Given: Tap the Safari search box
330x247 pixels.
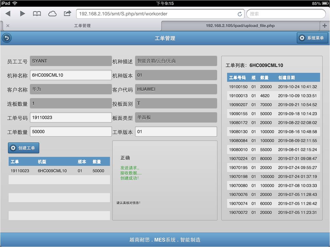Looking at the screenshot, I should click(286, 14).
